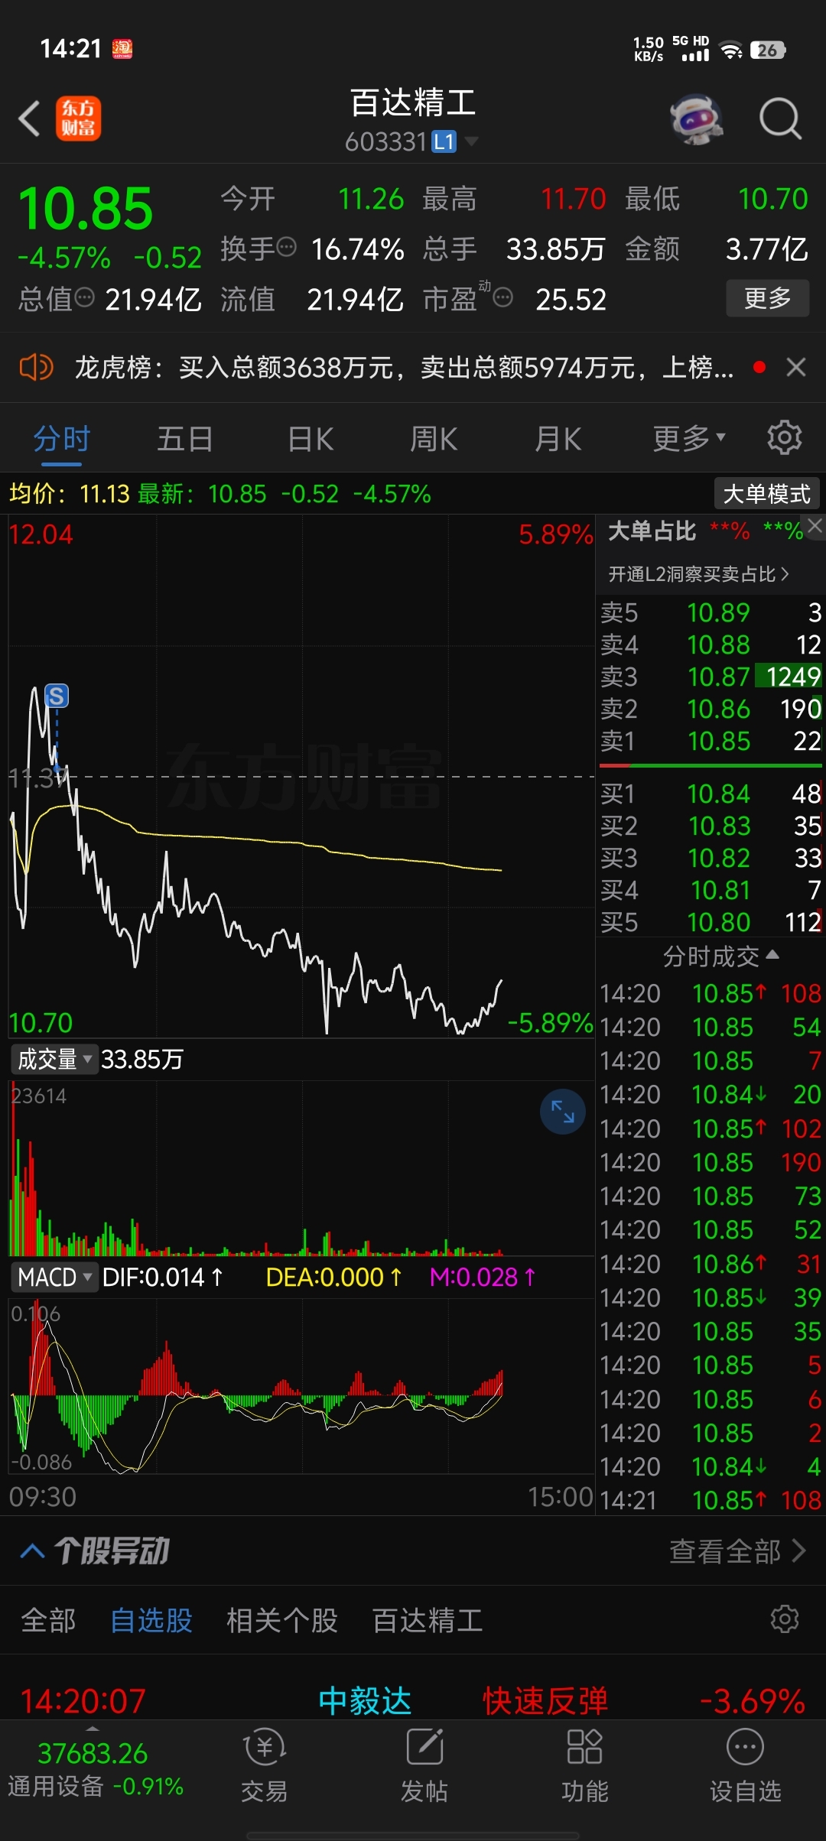The image size is (826, 1841).
Task: Toggle 大单模式 mode
Action: [766, 494]
